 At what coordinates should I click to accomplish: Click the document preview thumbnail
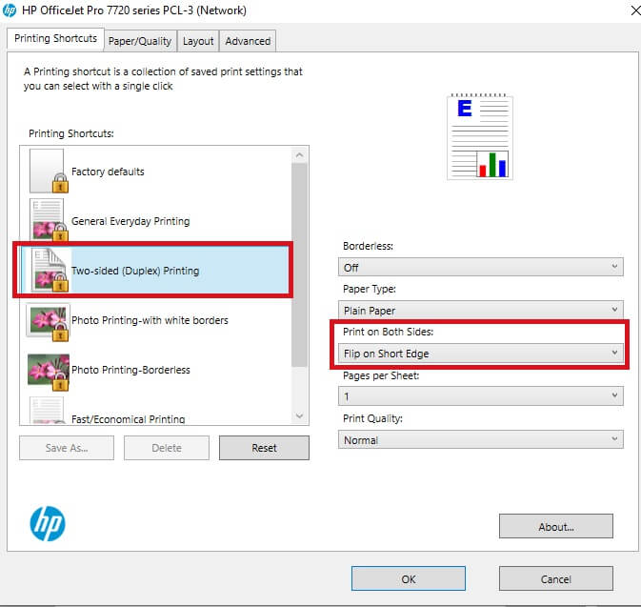tap(480, 137)
